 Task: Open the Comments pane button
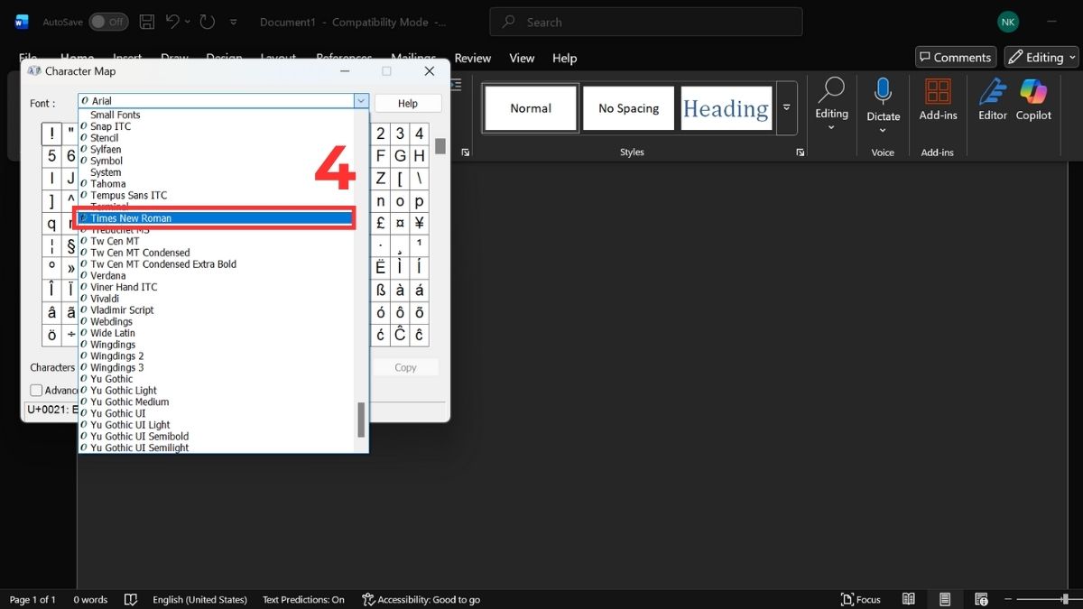(x=956, y=57)
